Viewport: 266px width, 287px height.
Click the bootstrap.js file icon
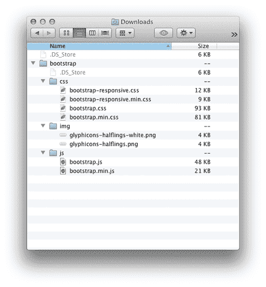click(63, 162)
